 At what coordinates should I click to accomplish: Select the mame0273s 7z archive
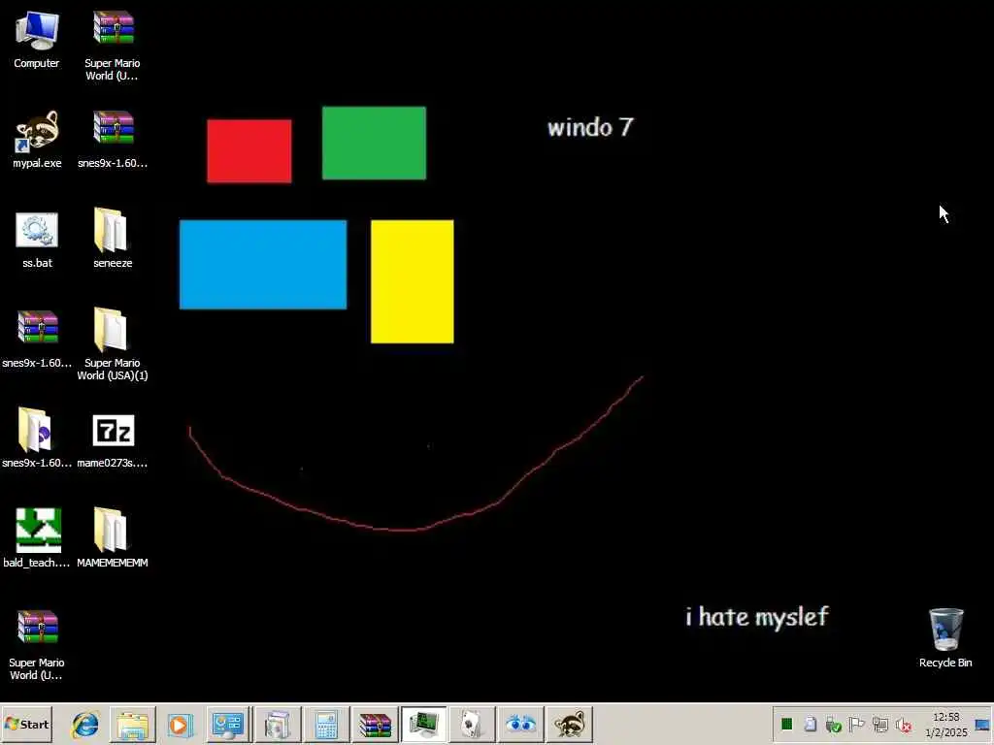[113, 441]
